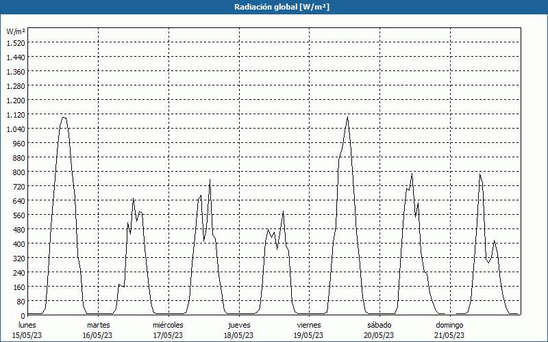Image resolution: width=548 pixels, height=342 pixels.
Task: Select the 480 y-axis value
Action: [20, 230]
